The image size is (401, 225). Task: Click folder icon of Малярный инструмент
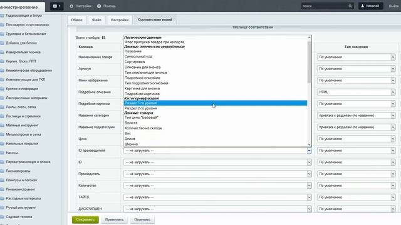(2, 126)
